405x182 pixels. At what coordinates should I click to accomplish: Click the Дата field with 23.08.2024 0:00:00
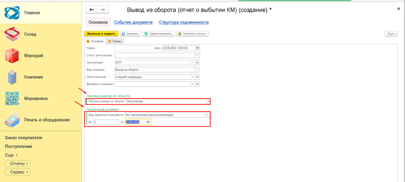[179, 48]
